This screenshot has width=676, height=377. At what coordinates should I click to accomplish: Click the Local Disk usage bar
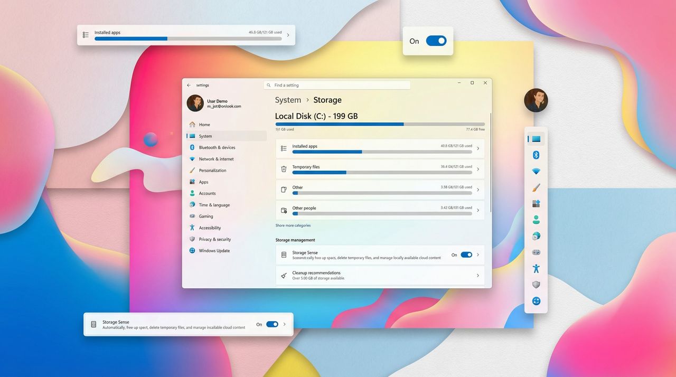point(379,124)
